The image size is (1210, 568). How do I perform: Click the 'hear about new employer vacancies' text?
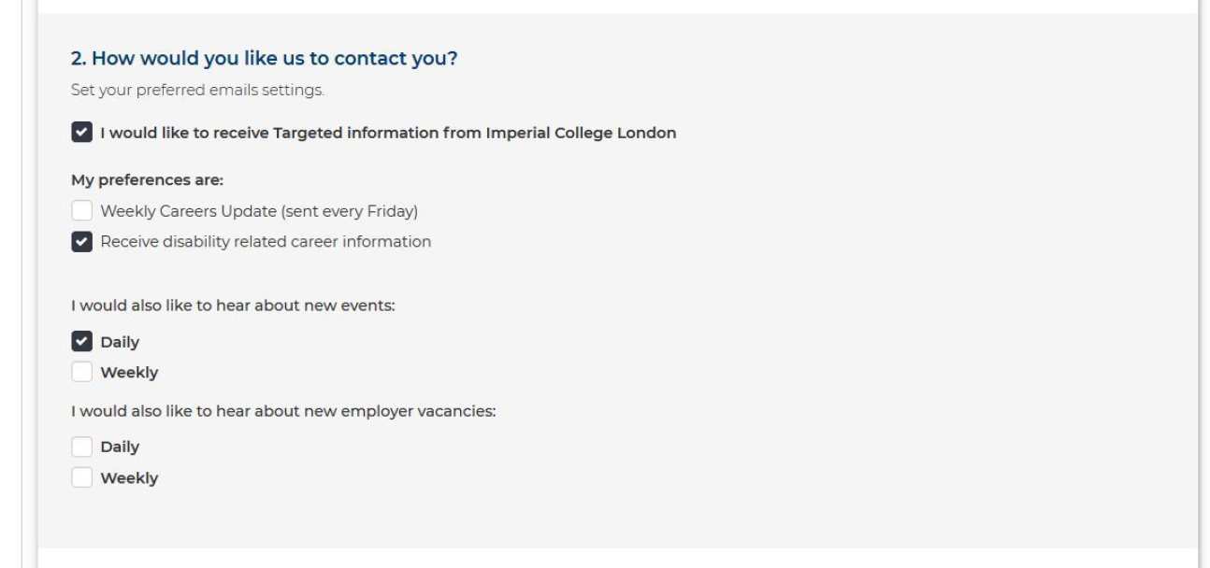click(355, 411)
